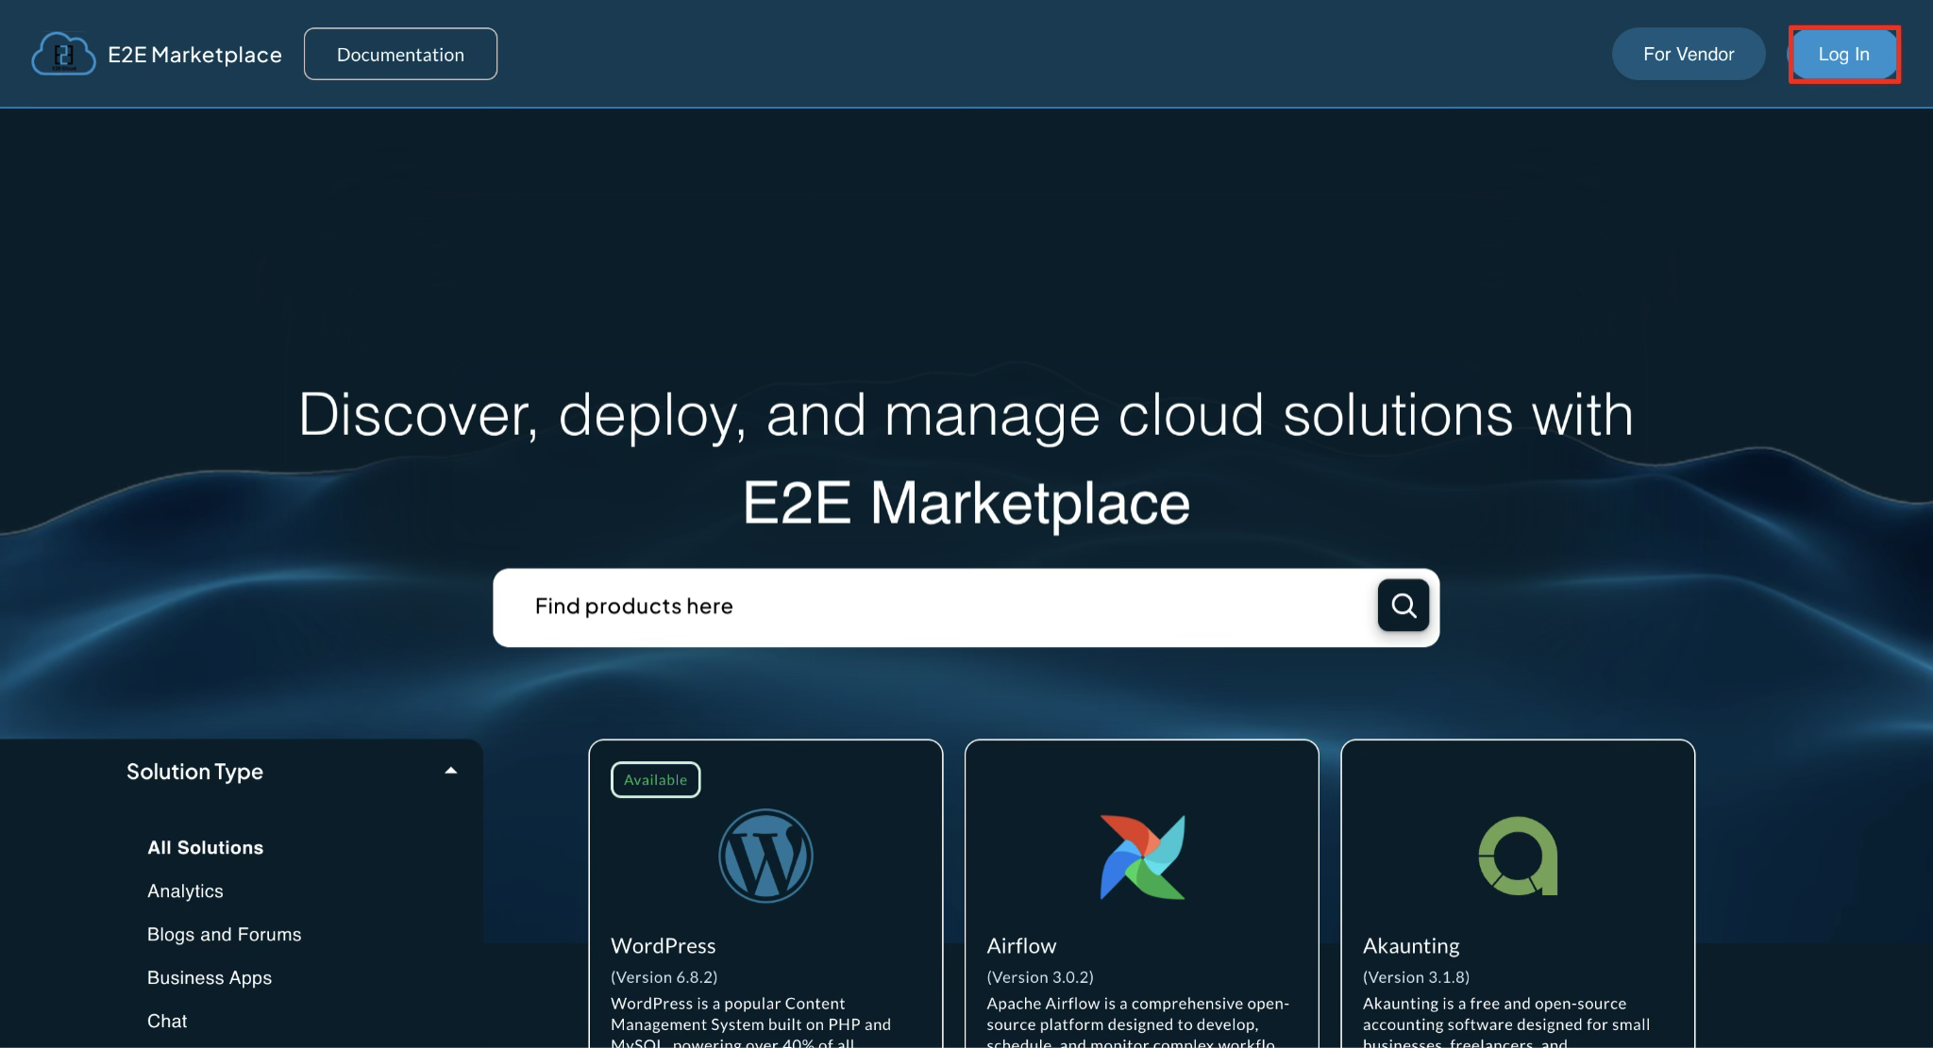The width and height of the screenshot is (1933, 1048).
Task: Open the For Vendor section
Action: pos(1689,54)
